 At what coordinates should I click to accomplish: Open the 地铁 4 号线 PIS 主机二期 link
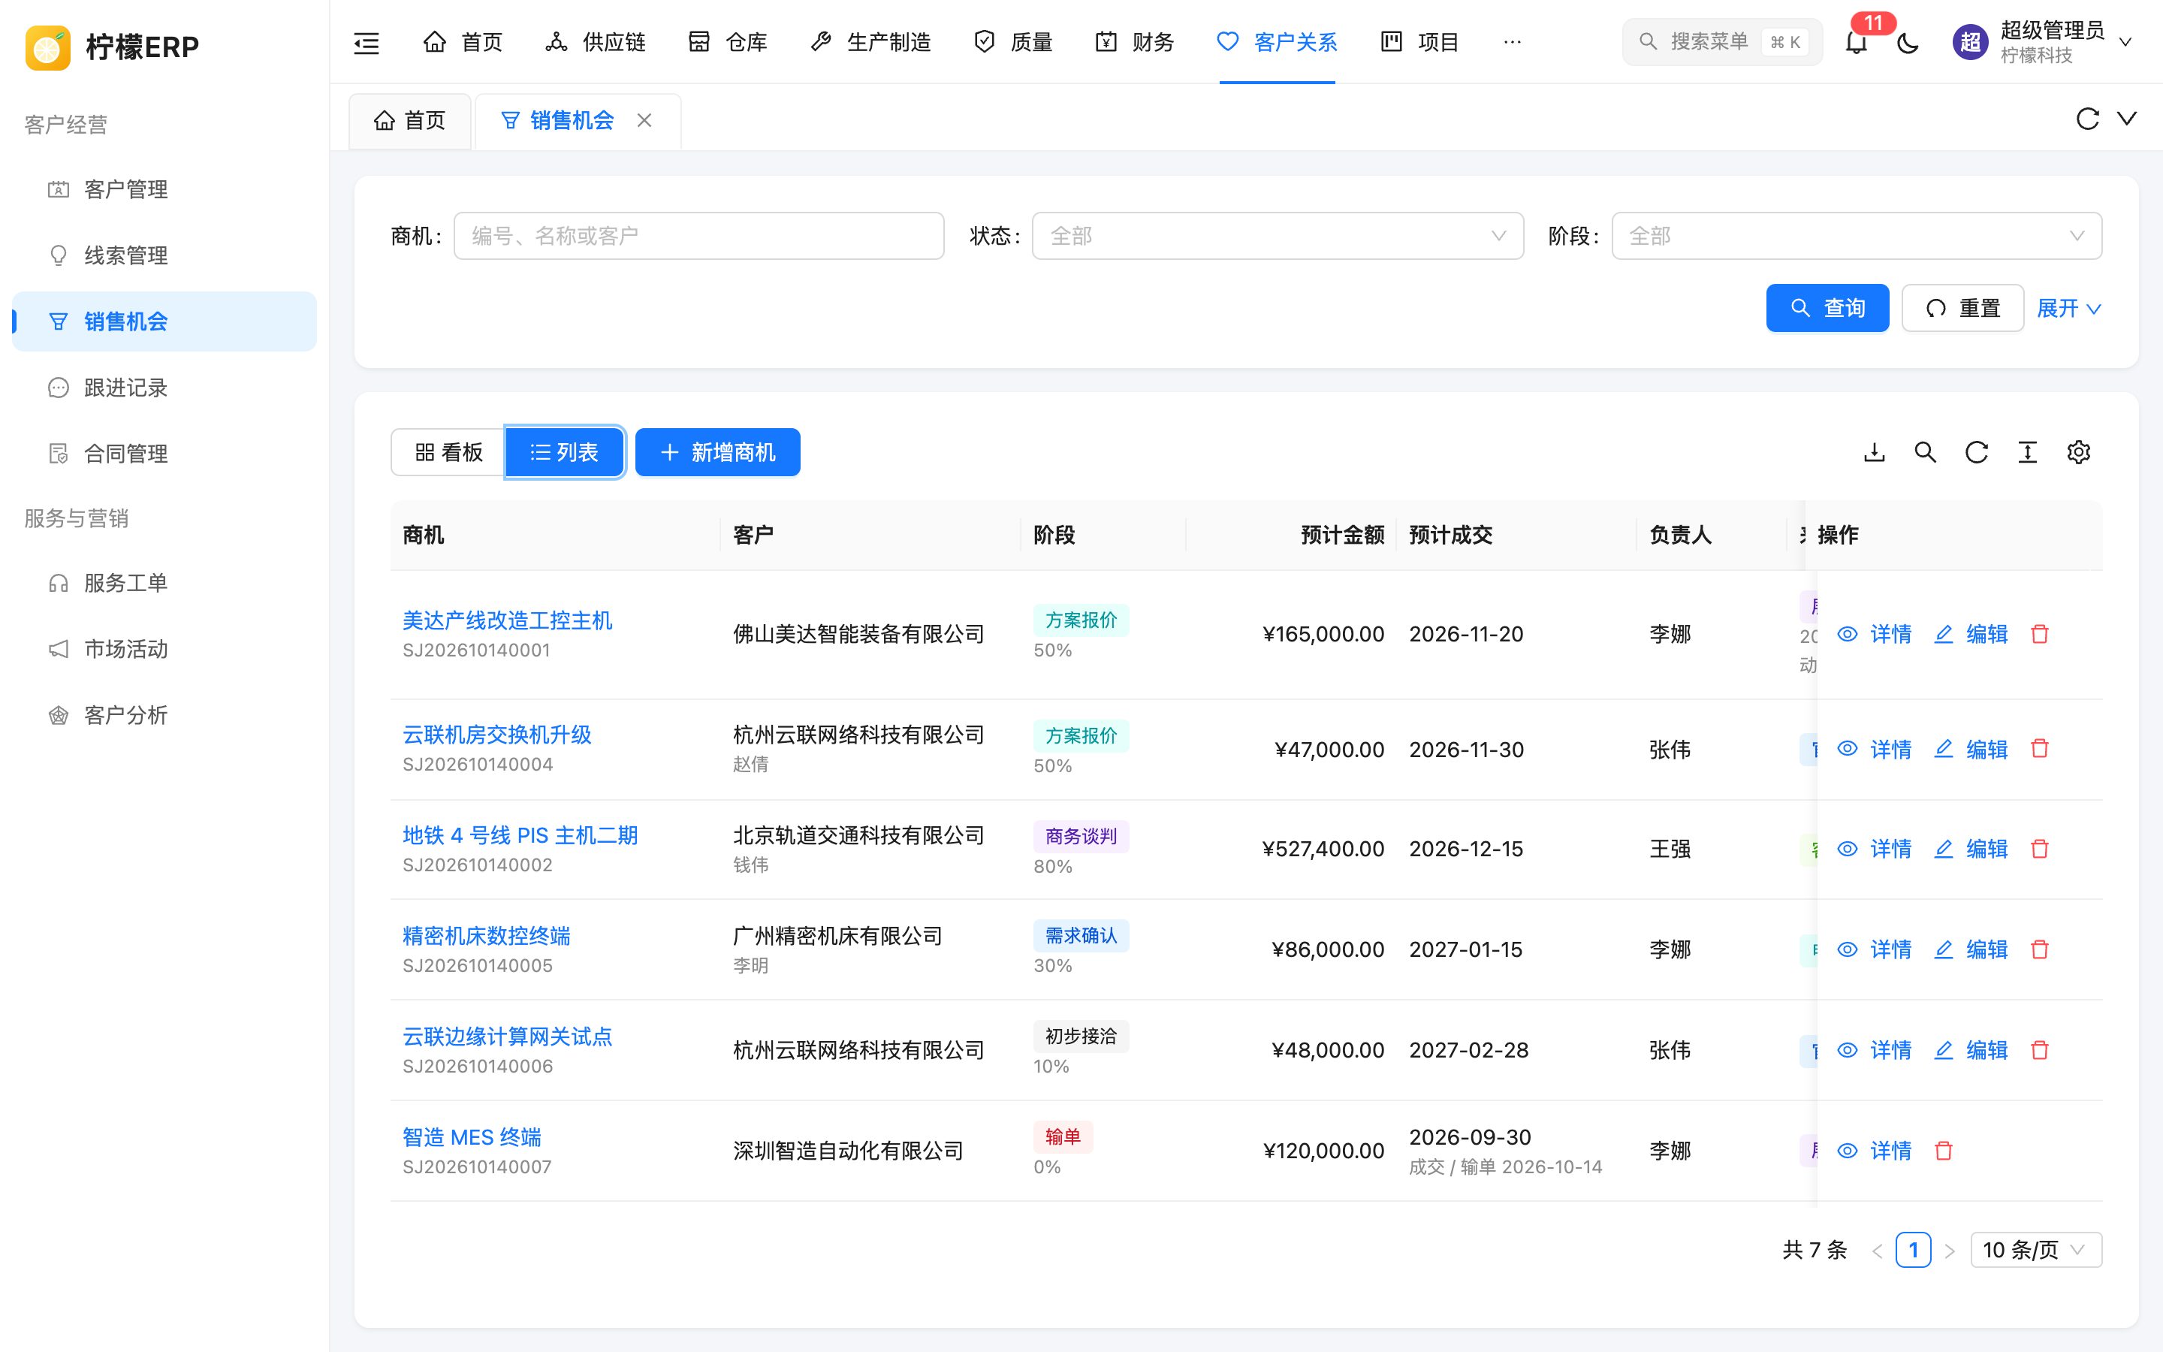[520, 835]
